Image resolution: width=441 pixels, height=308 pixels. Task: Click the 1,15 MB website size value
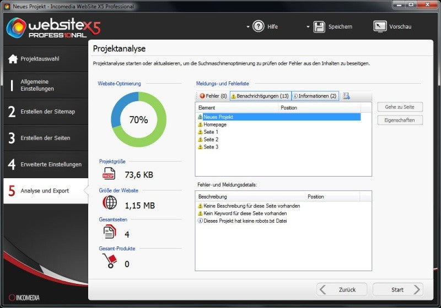coord(140,206)
